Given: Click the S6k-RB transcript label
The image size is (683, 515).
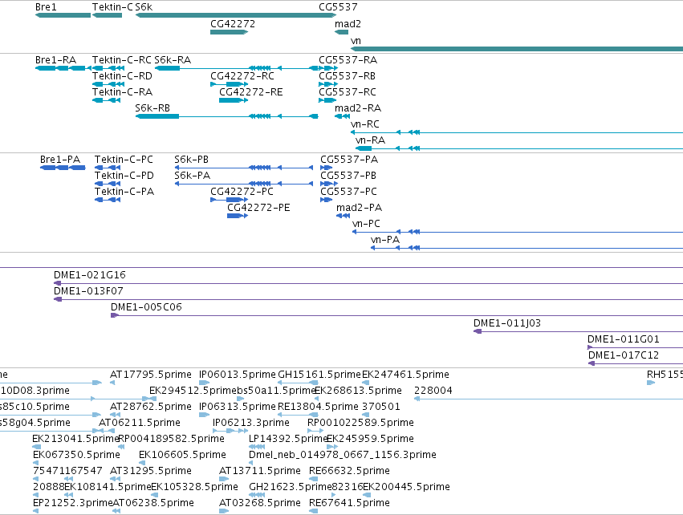Looking at the screenshot, I should pos(152,108).
